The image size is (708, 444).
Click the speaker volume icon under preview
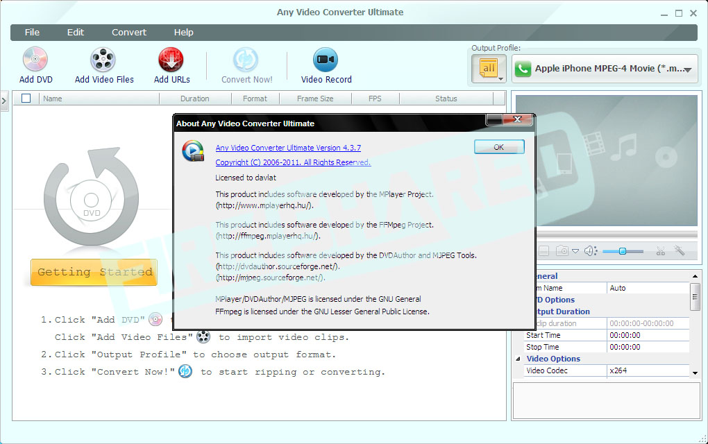(591, 250)
